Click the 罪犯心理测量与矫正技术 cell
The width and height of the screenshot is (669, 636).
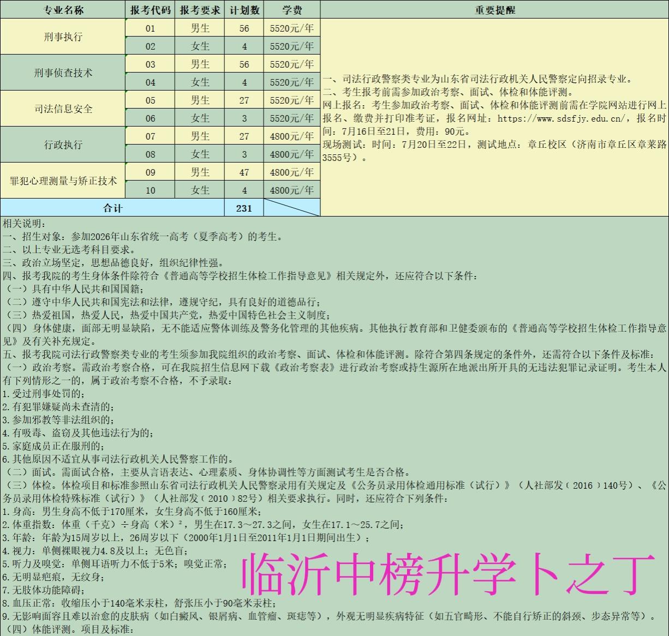pyautogui.click(x=63, y=181)
